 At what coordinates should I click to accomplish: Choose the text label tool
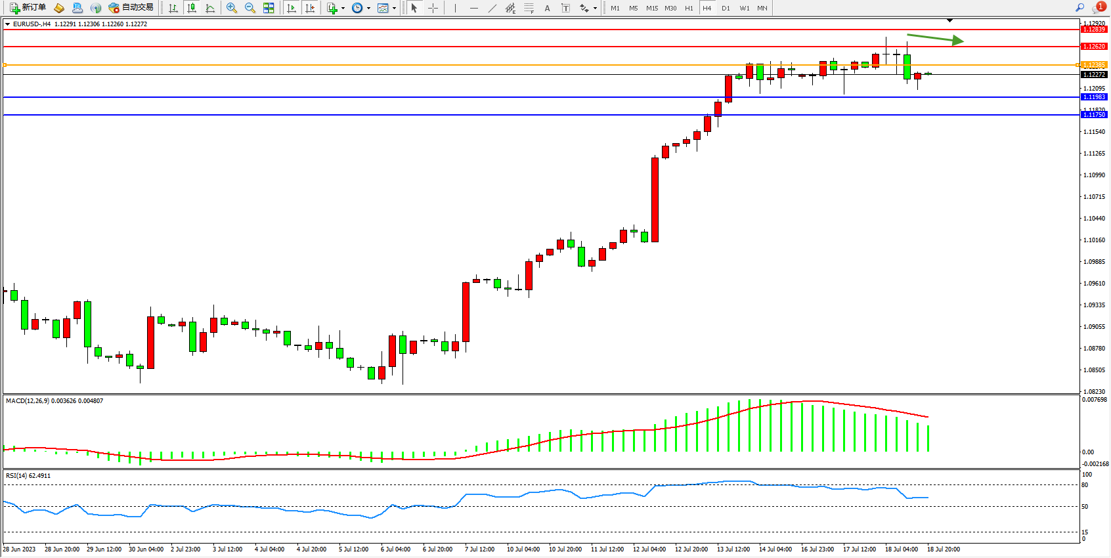pos(548,8)
